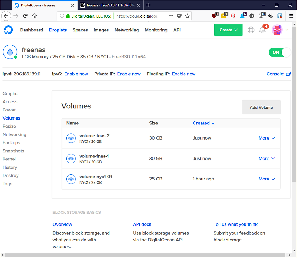Select Snapshots in the droplet sidebar
Screen dimensions: 297x258
pyautogui.click(x=13, y=151)
